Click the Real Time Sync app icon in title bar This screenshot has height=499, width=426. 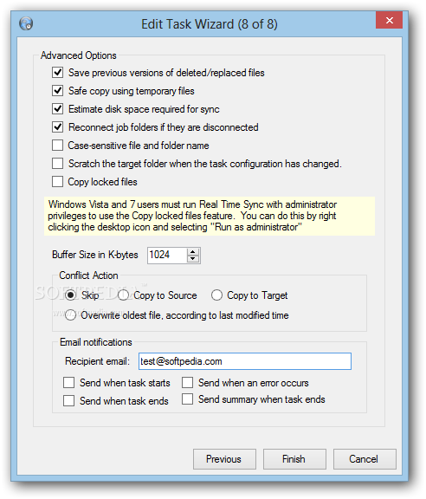(26, 23)
